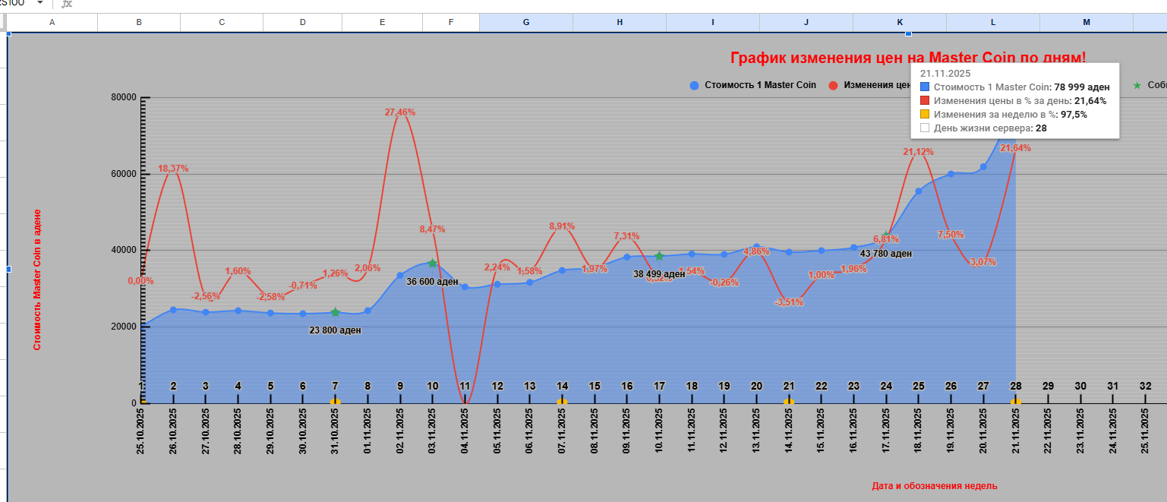Select column G header
Viewport: 1167px width, 502px height.
[526, 23]
